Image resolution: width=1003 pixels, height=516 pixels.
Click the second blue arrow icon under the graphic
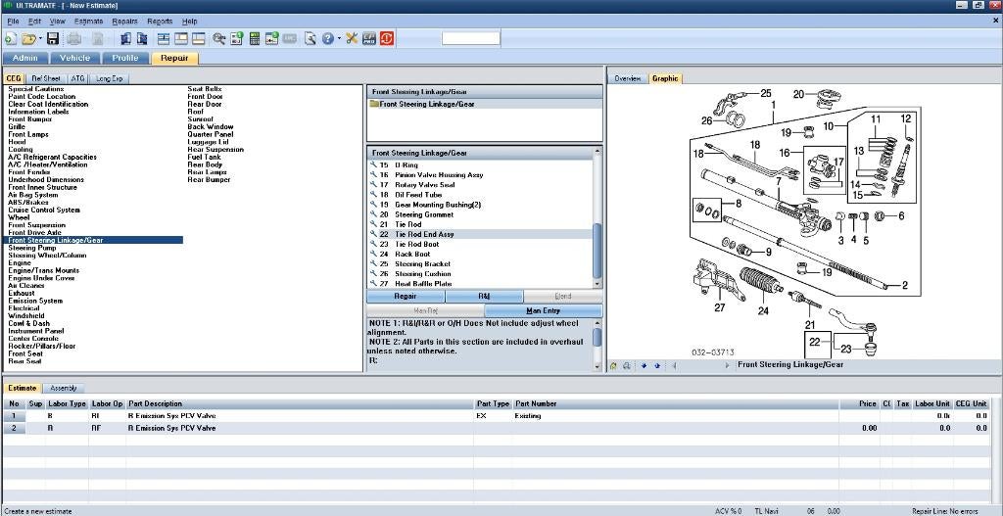pos(657,366)
